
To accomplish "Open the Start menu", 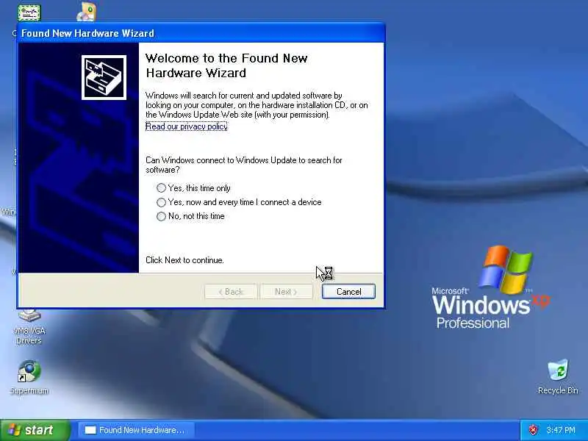I will click(x=35, y=430).
